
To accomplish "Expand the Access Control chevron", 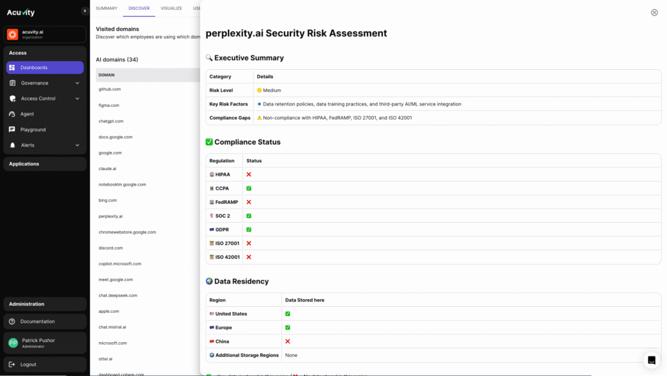I will coord(77,99).
